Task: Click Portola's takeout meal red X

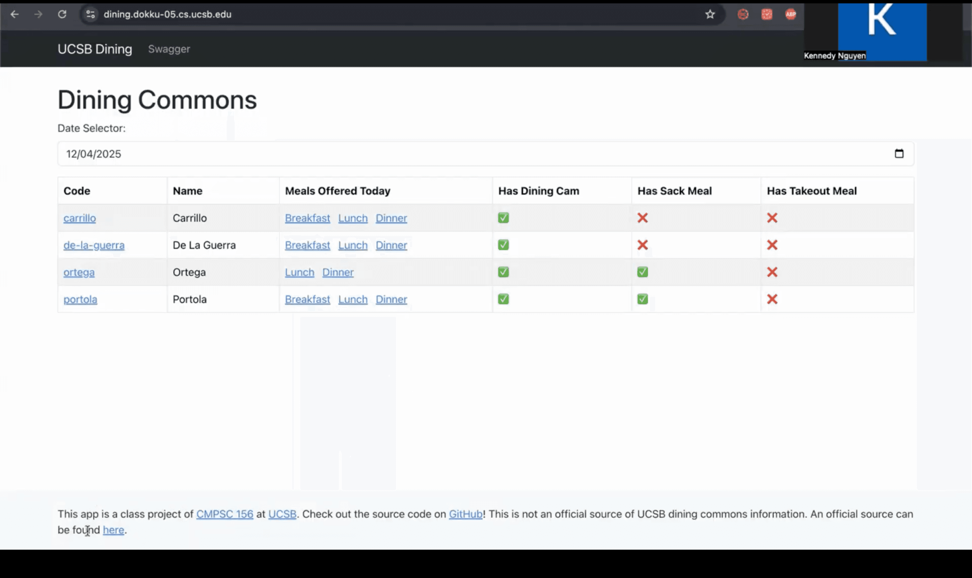Action: (x=772, y=299)
